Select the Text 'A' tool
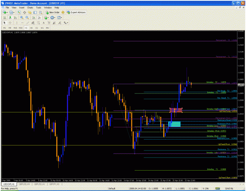Viewport: 246px width, 191px height. (44, 23)
